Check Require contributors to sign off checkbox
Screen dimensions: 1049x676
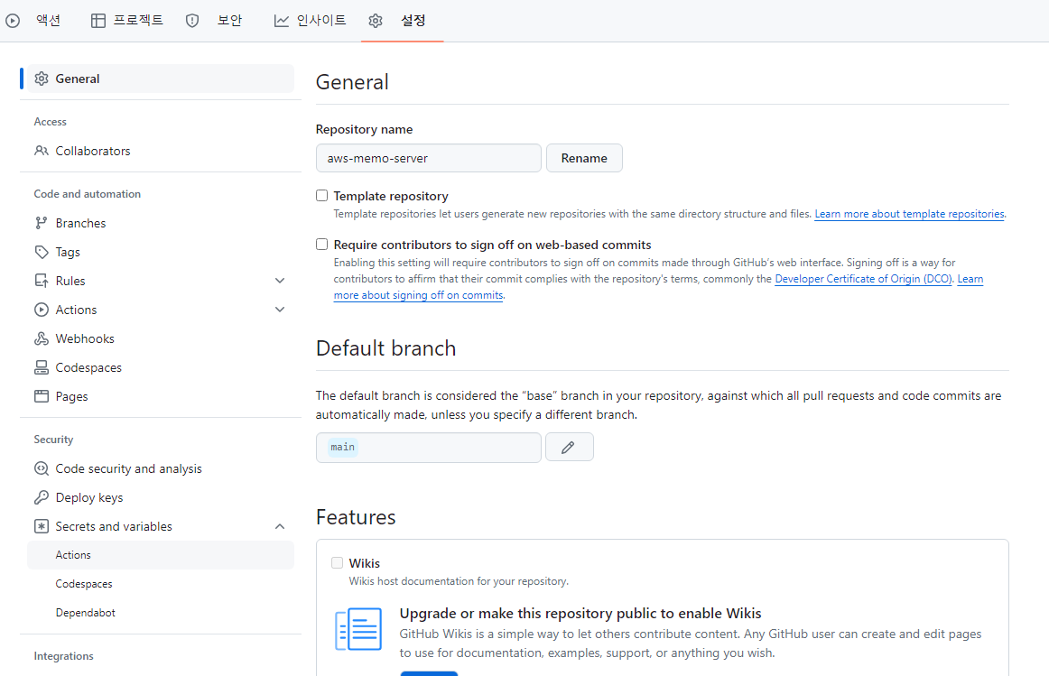(x=321, y=244)
